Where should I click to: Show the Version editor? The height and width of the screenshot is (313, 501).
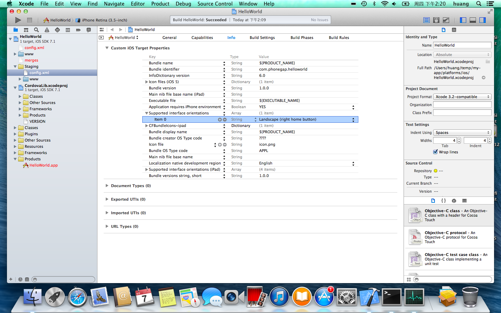point(446,20)
